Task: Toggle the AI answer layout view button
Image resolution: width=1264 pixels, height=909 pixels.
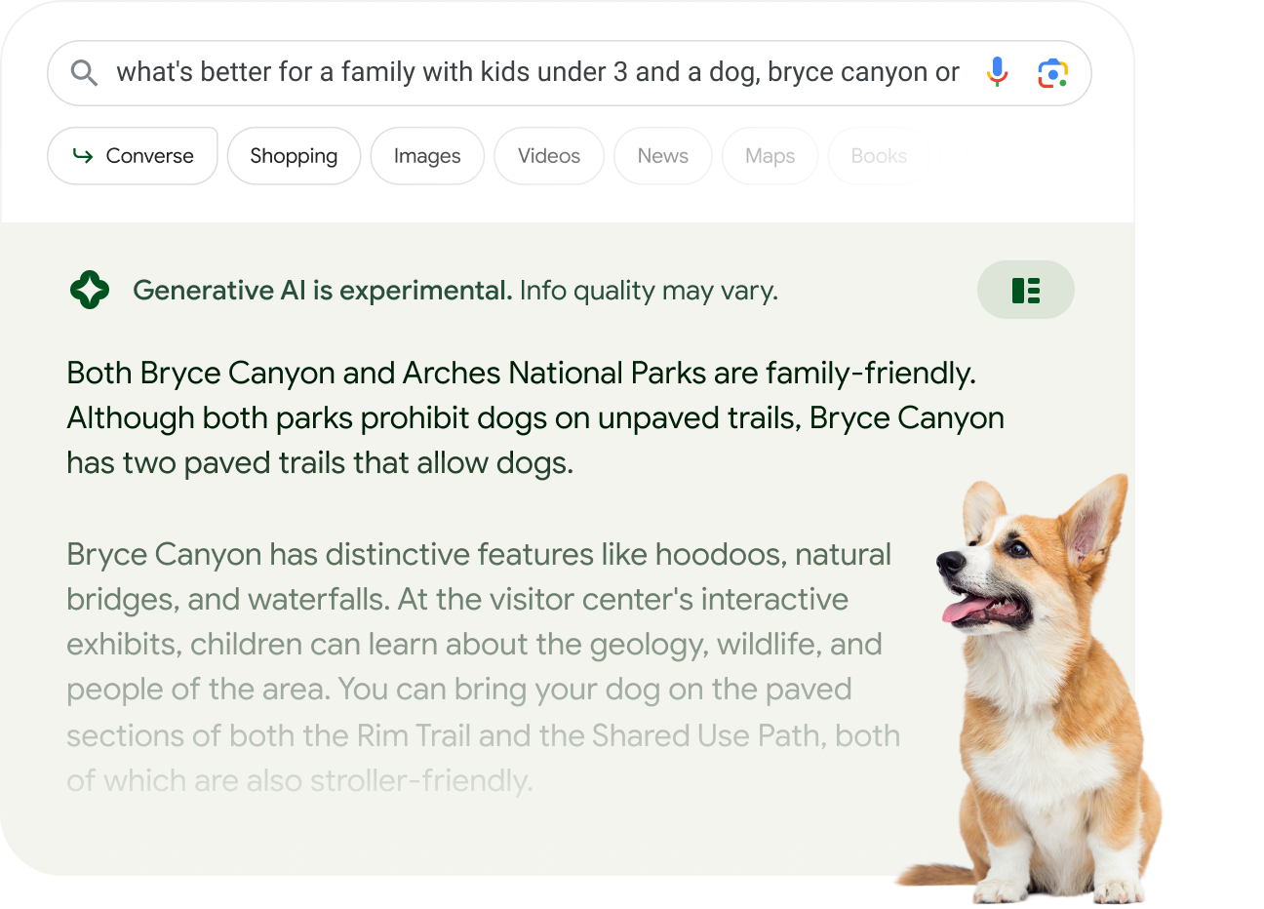Action: (x=1025, y=290)
